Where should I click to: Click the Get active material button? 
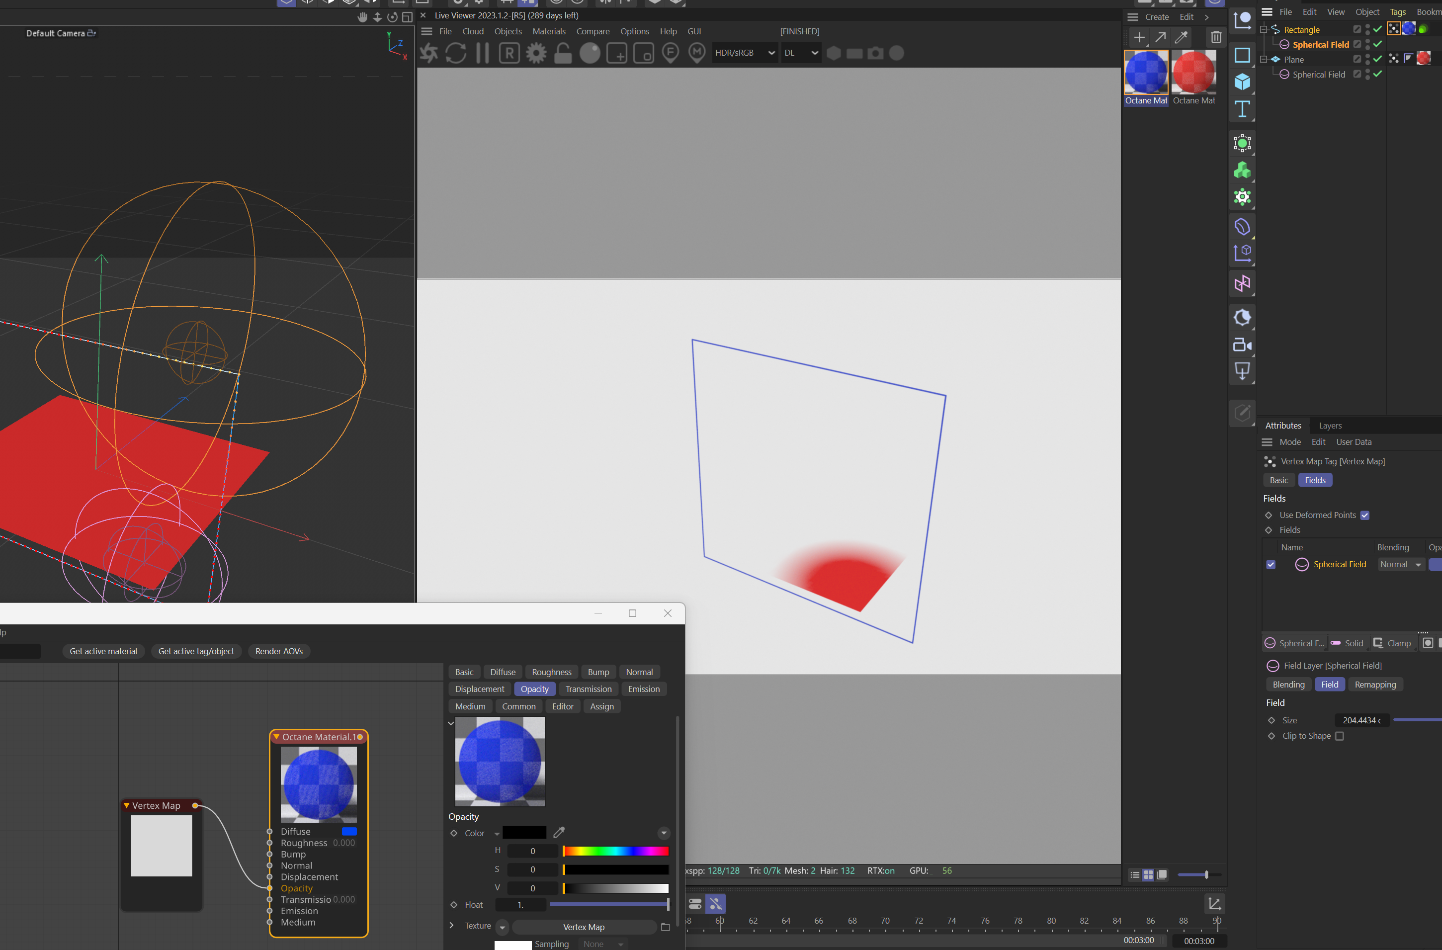(103, 651)
